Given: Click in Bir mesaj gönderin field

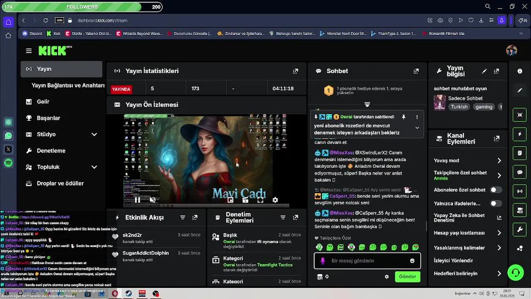Looking at the screenshot, I should click(x=367, y=261).
